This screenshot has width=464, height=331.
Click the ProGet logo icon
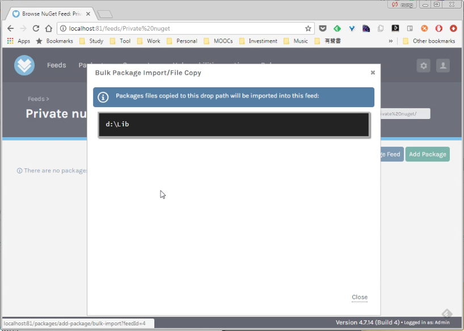[24, 65]
